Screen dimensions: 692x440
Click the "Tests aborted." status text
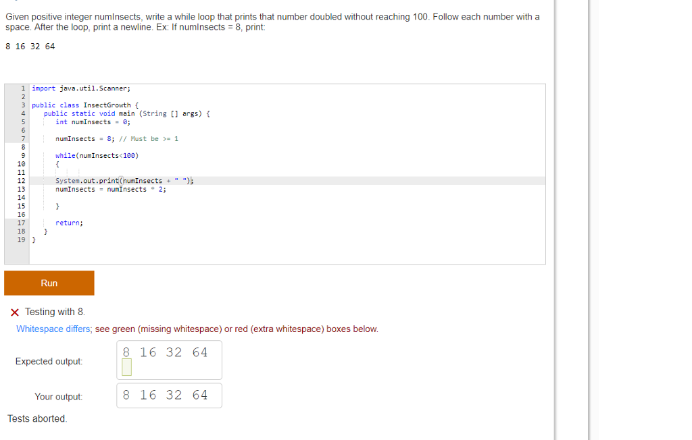[36, 418]
